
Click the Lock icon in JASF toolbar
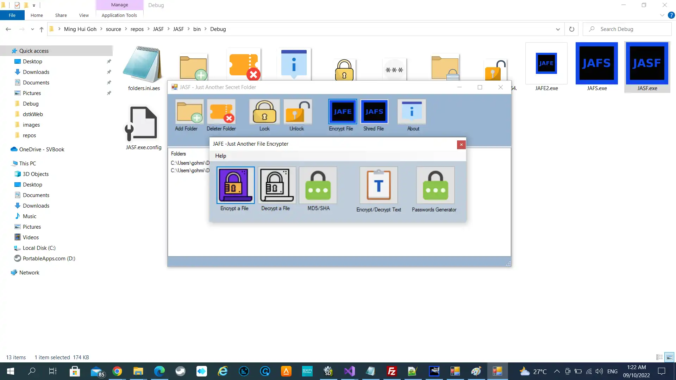pyautogui.click(x=264, y=115)
